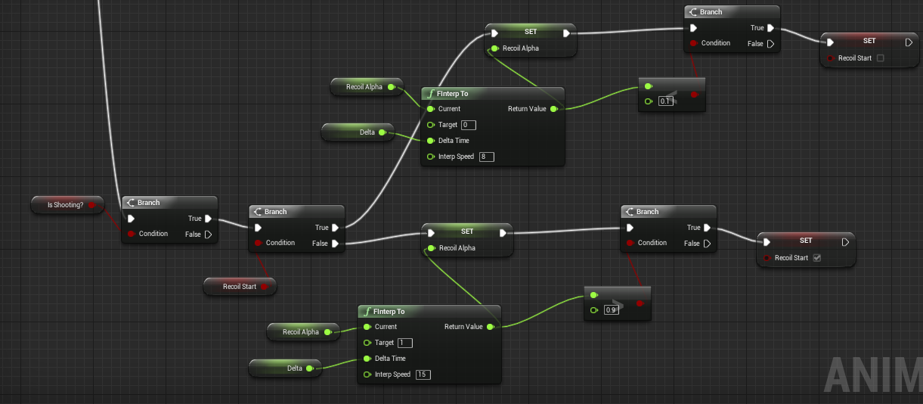Click Recoil Alpha input pin on SET above Target 0 FInterp
This screenshot has width=923, height=404.
(x=494, y=48)
